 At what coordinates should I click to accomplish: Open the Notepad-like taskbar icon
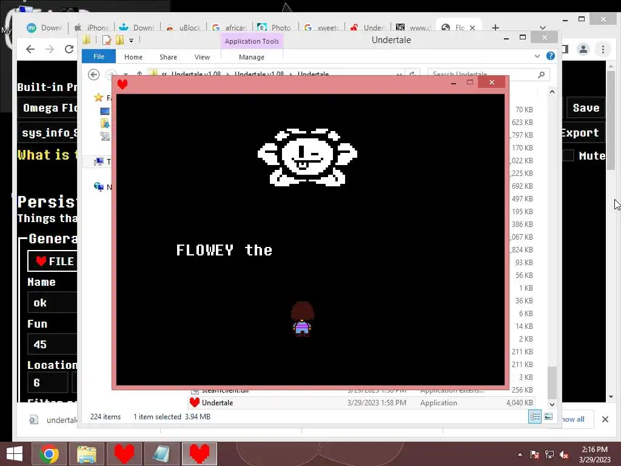162,454
